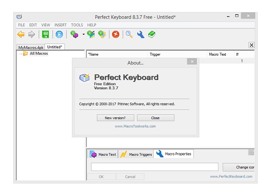Image resolution: width=269 pixels, height=192 pixels.
Task: Close the file tab with the X box
Action: [251, 45]
